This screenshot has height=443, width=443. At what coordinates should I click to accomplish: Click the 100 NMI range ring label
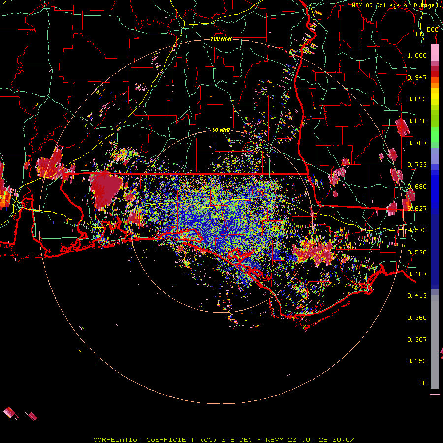point(221,39)
